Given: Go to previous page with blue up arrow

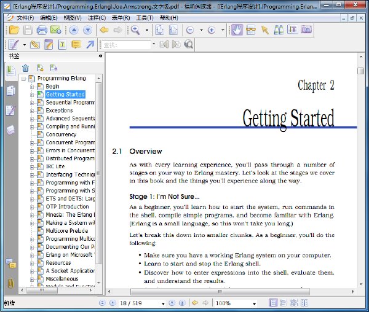Looking at the screenshot, I should pyautogui.click(x=74, y=30).
